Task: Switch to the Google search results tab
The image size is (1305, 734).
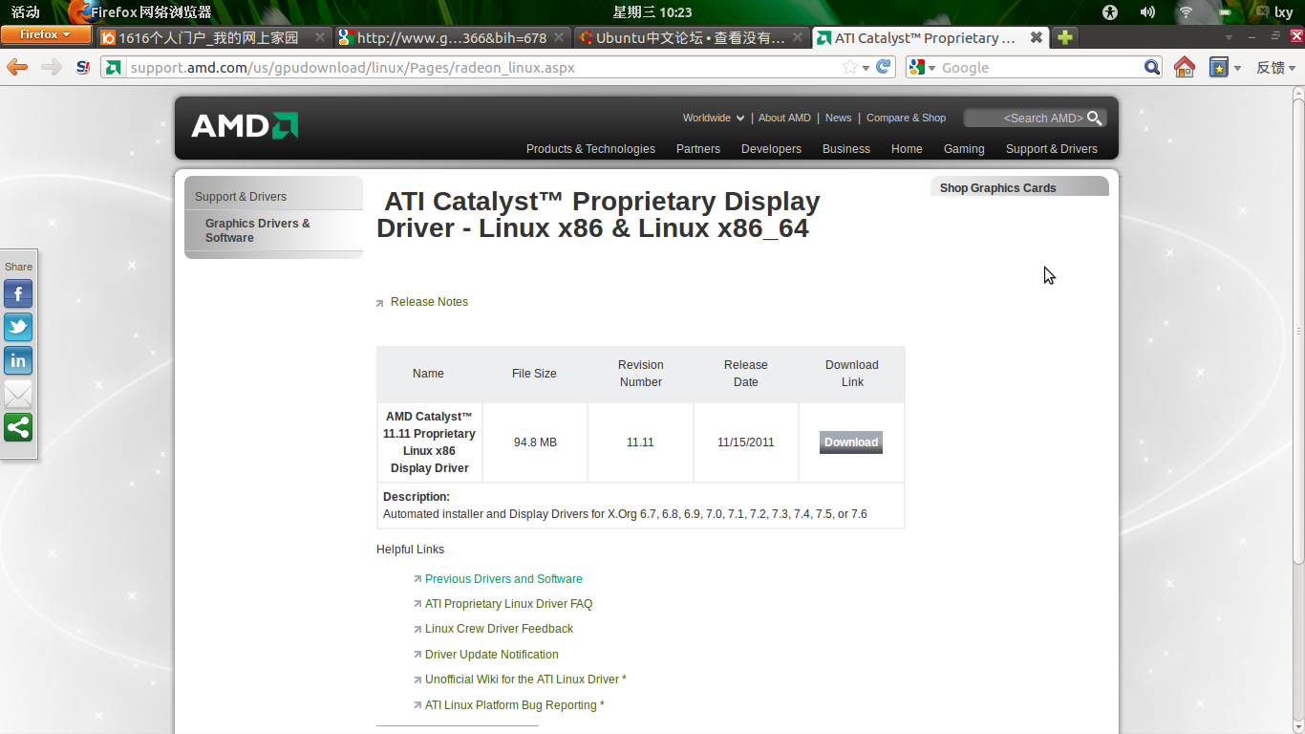Action: 452,37
